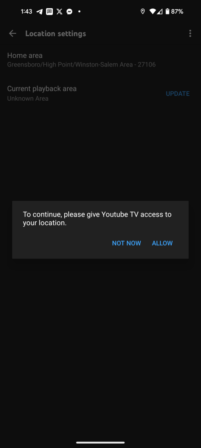The height and width of the screenshot is (448, 201).
Task: Tap the cellular signal status icon
Action: coord(159,11)
